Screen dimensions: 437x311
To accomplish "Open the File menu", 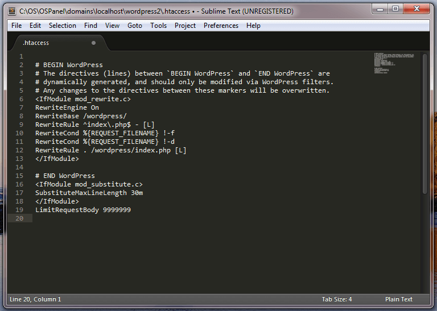I will click(x=17, y=26).
